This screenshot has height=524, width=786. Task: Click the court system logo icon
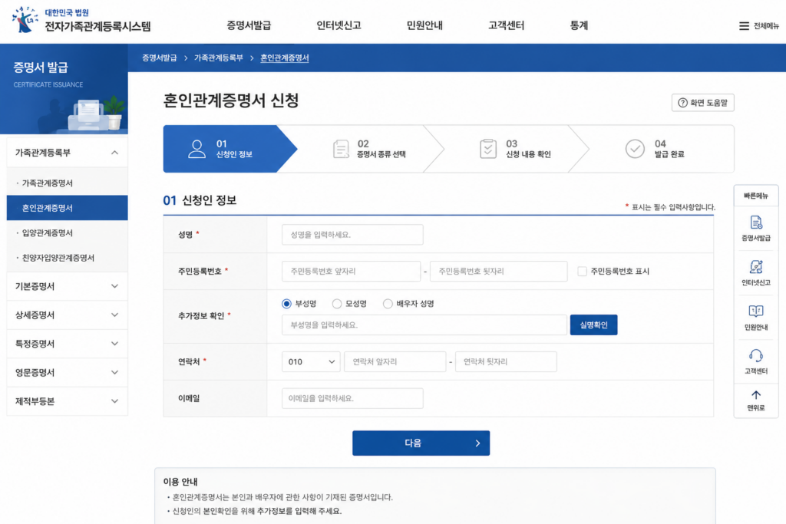(25, 19)
